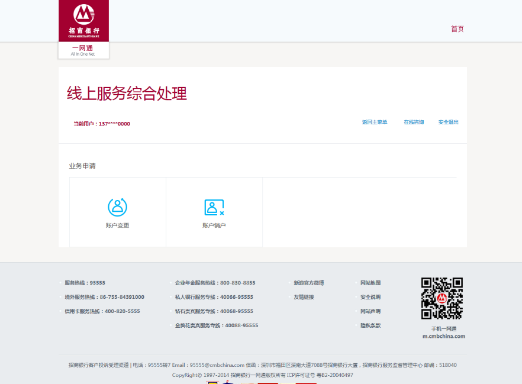Screen dimensions: 522x384
Task: Select the 账户销户 account cancellation icon
Action: coord(214,207)
